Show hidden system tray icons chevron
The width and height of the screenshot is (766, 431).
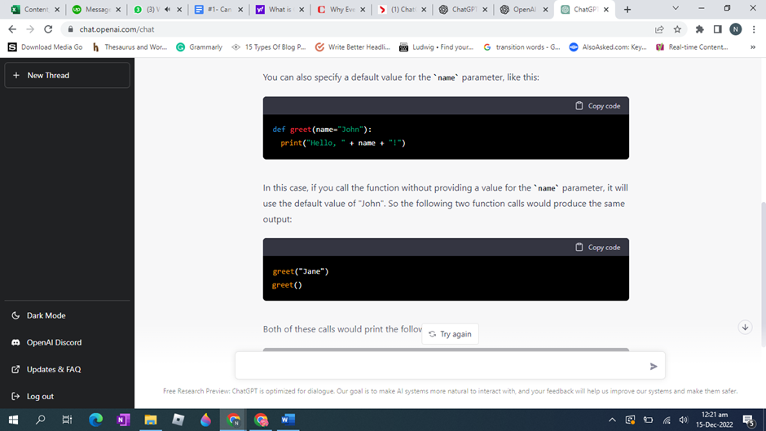[x=612, y=420]
